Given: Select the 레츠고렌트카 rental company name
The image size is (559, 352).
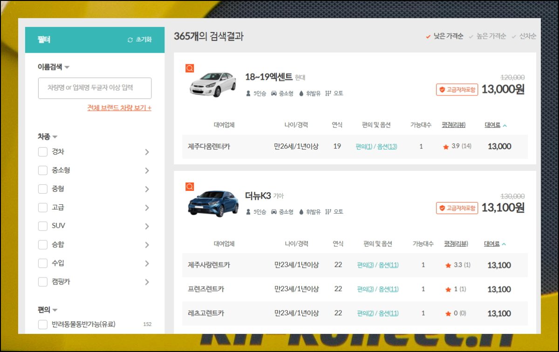Looking at the screenshot, I should click(206, 314).
